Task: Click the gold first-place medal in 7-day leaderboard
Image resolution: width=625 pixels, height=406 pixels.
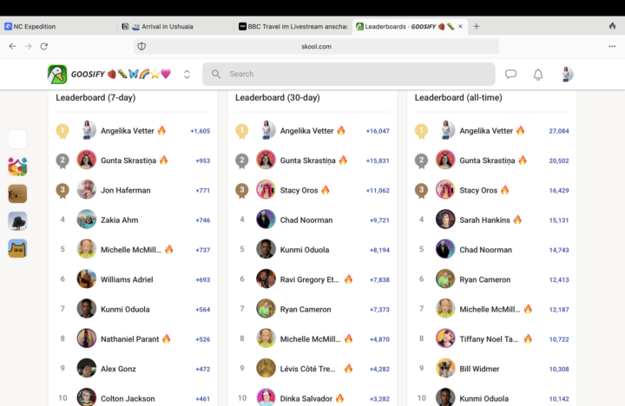Action: coord(62,131)
